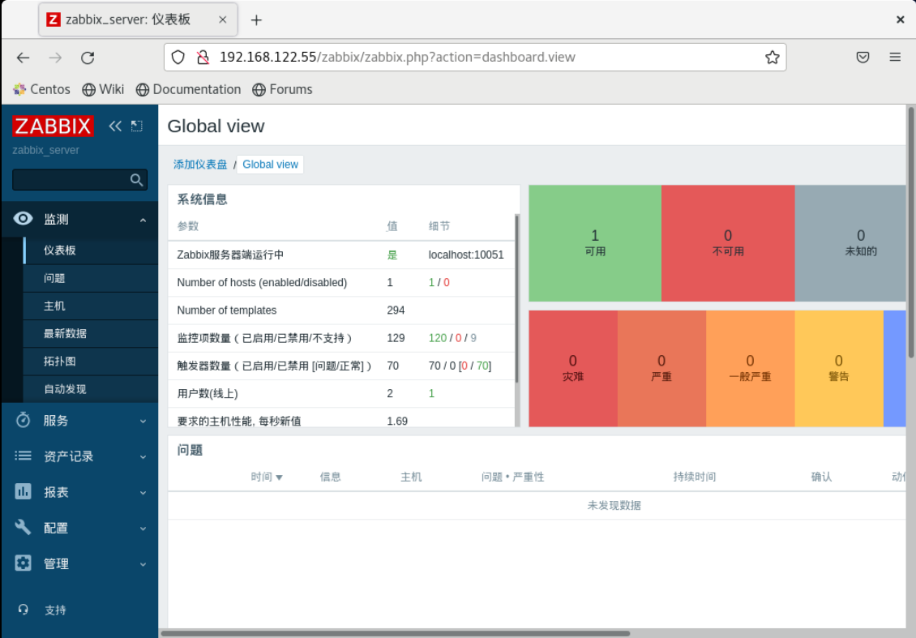Click the browser forward arrow
This screenshot has height=638, width=916.
pyautogui.click(x=55, y=58)
